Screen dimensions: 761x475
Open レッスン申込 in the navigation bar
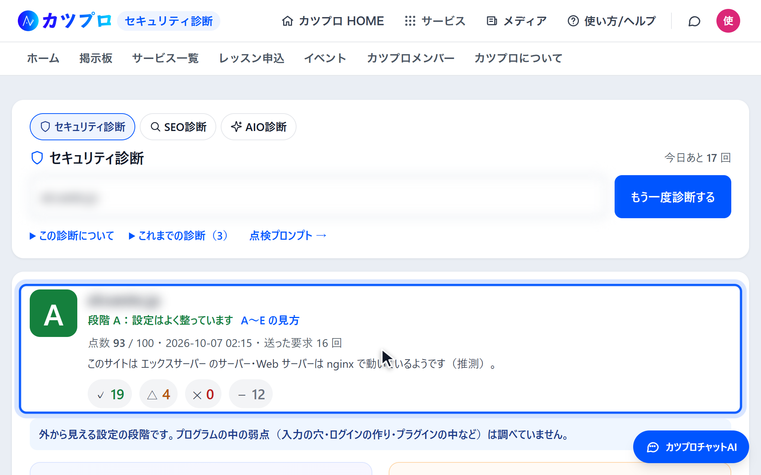coord(252,58)
